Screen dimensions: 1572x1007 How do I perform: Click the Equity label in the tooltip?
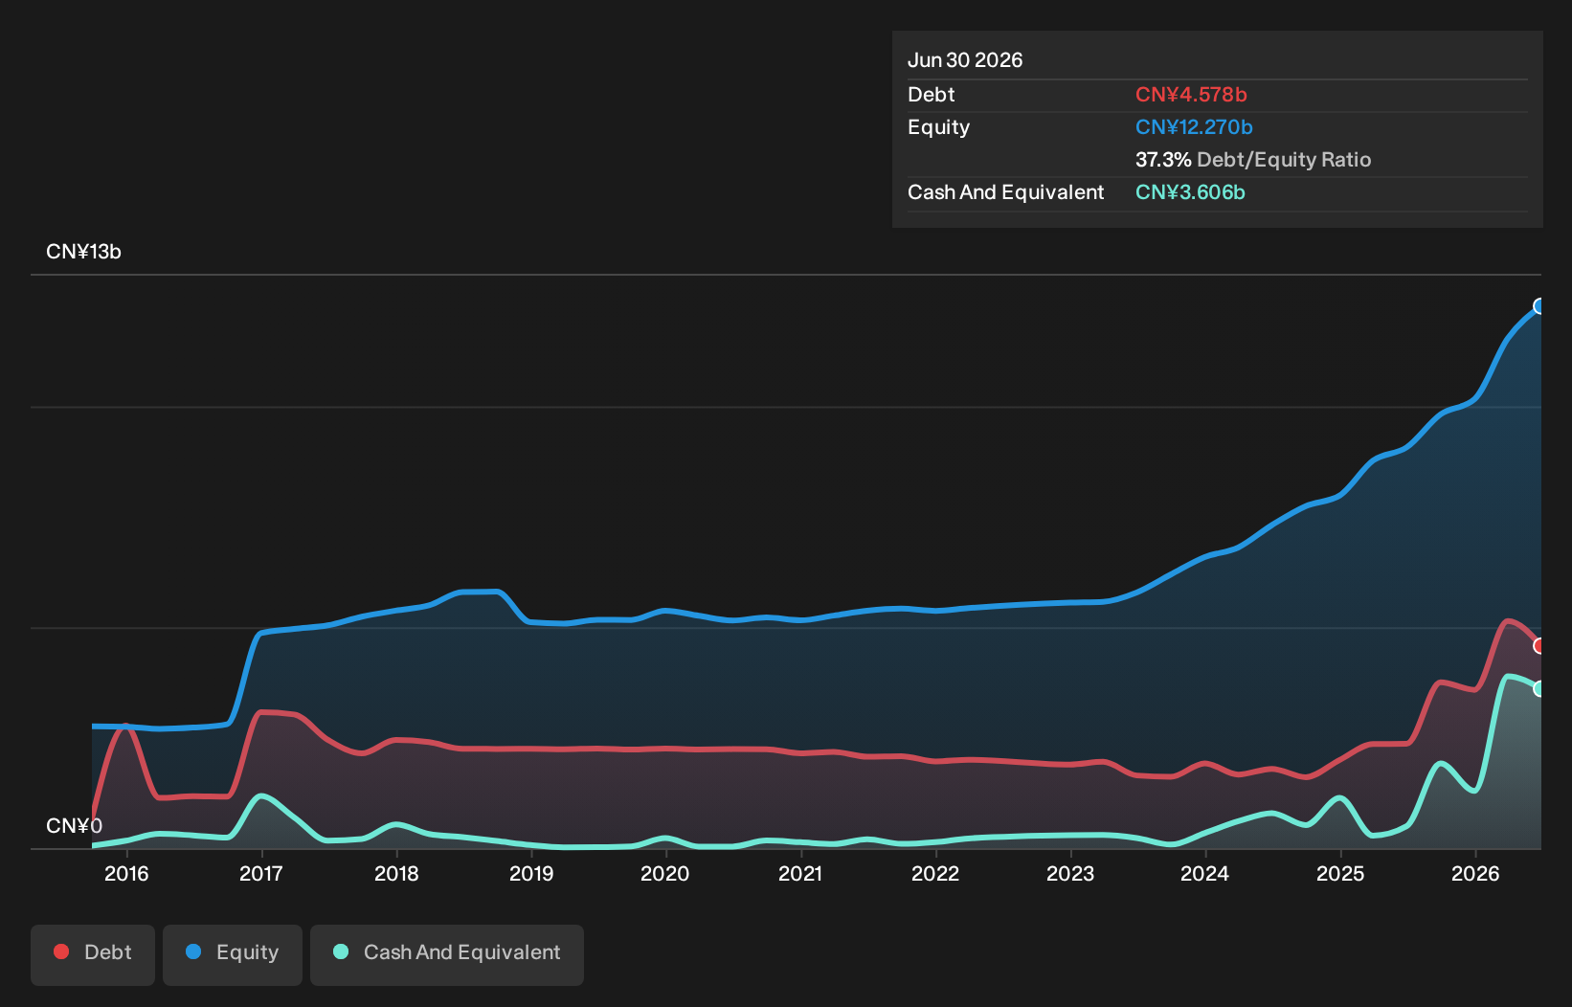click(x=939, y=127)
